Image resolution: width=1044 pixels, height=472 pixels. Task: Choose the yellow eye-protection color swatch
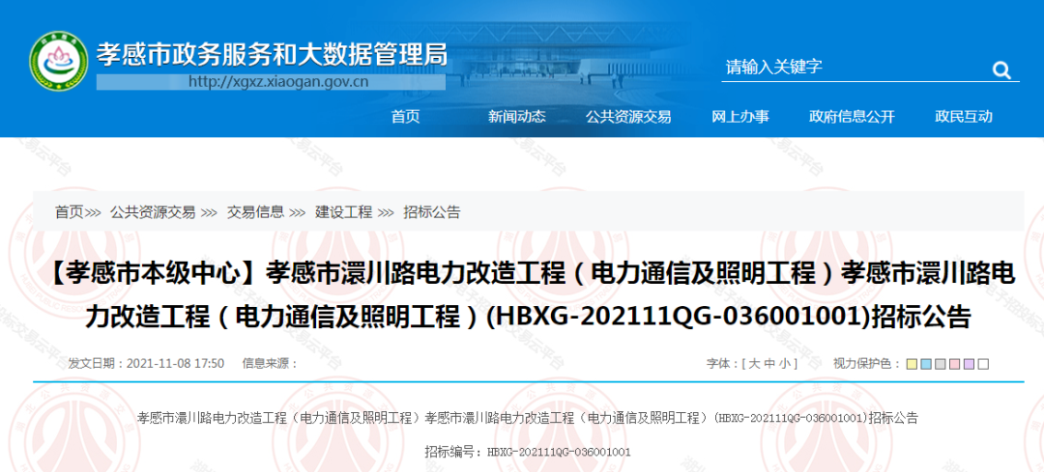coord(912,364)
